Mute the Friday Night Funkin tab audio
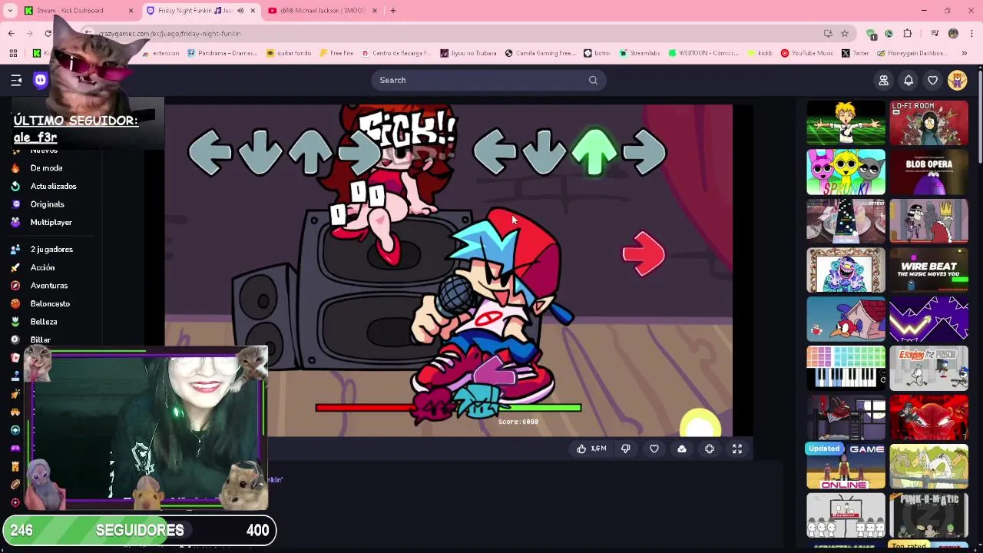Screen dimensions: 983x553 (240, 11)
